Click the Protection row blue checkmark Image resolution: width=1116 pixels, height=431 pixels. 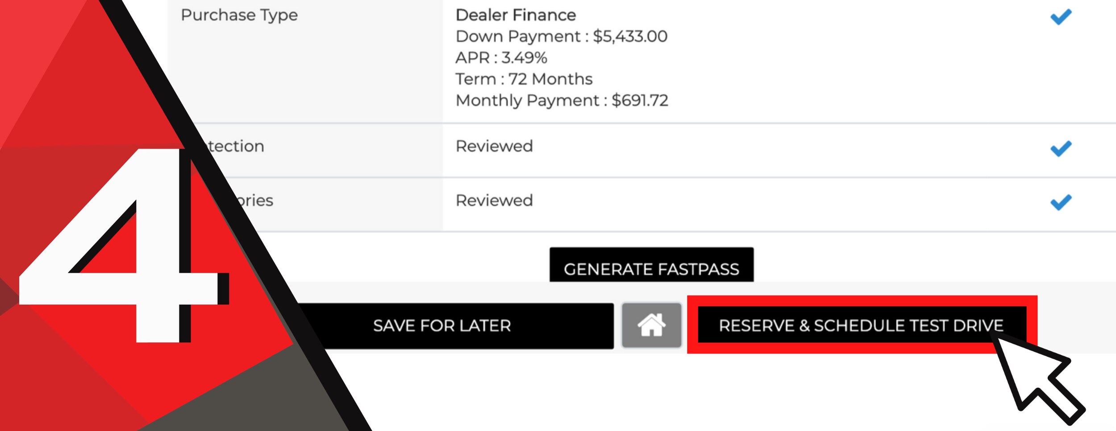tap(1061, 148)
